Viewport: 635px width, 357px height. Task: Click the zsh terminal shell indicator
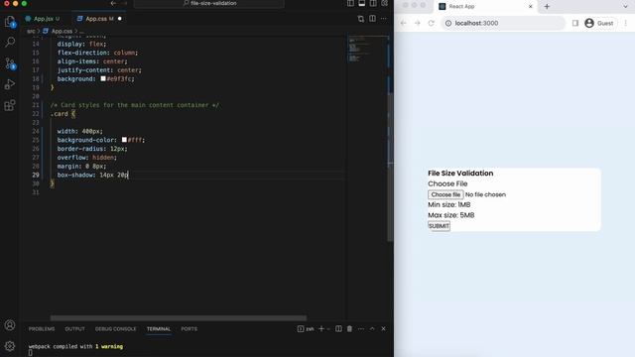tap(306, 328)
